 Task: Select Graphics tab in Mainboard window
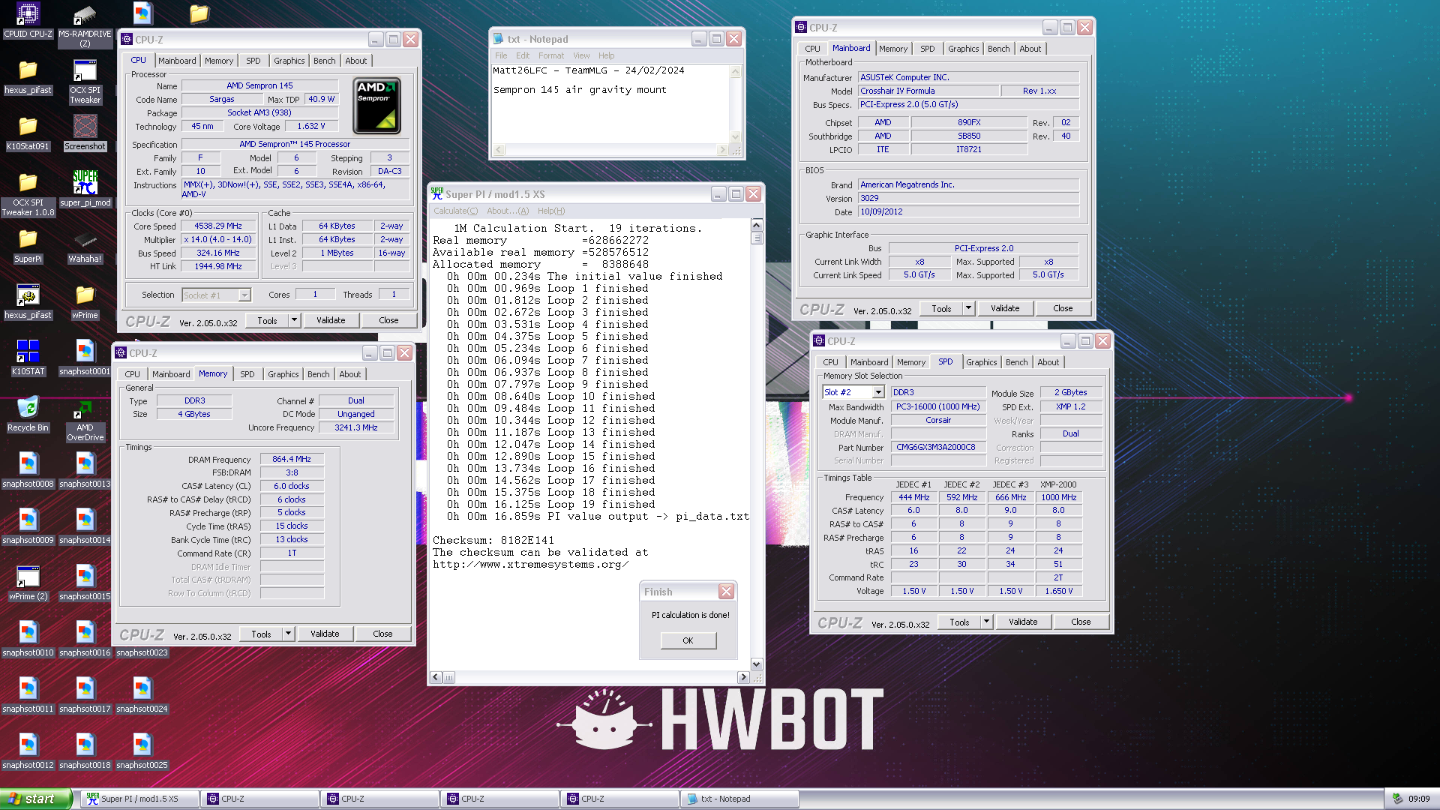963,49
